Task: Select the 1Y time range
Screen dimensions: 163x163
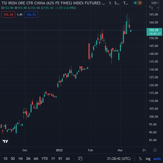Action: point(53,159)
